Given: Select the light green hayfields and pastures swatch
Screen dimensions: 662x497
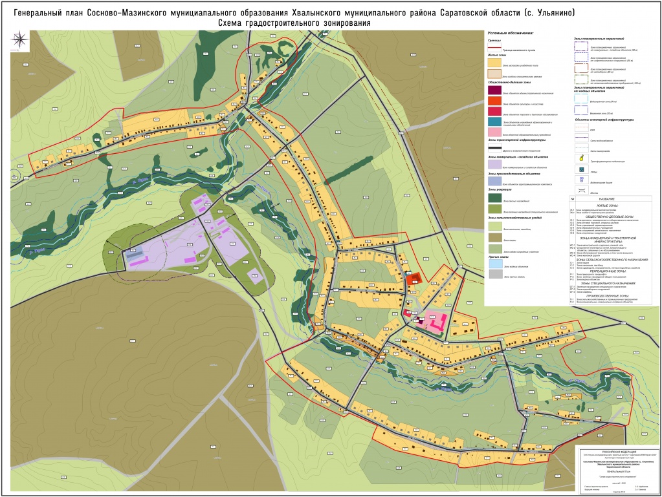Looking at the screenshot, I should tap(495, 226).
